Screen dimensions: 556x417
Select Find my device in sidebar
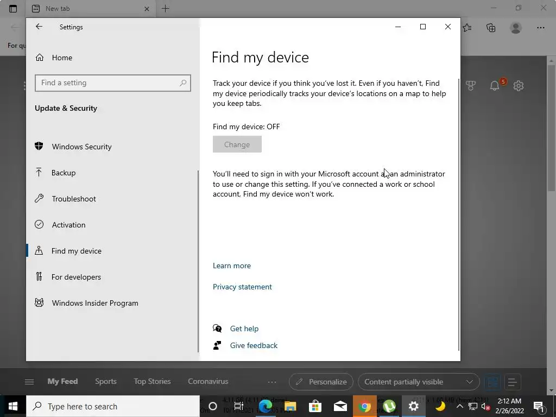pyautogui.click(x=76, y=251)
